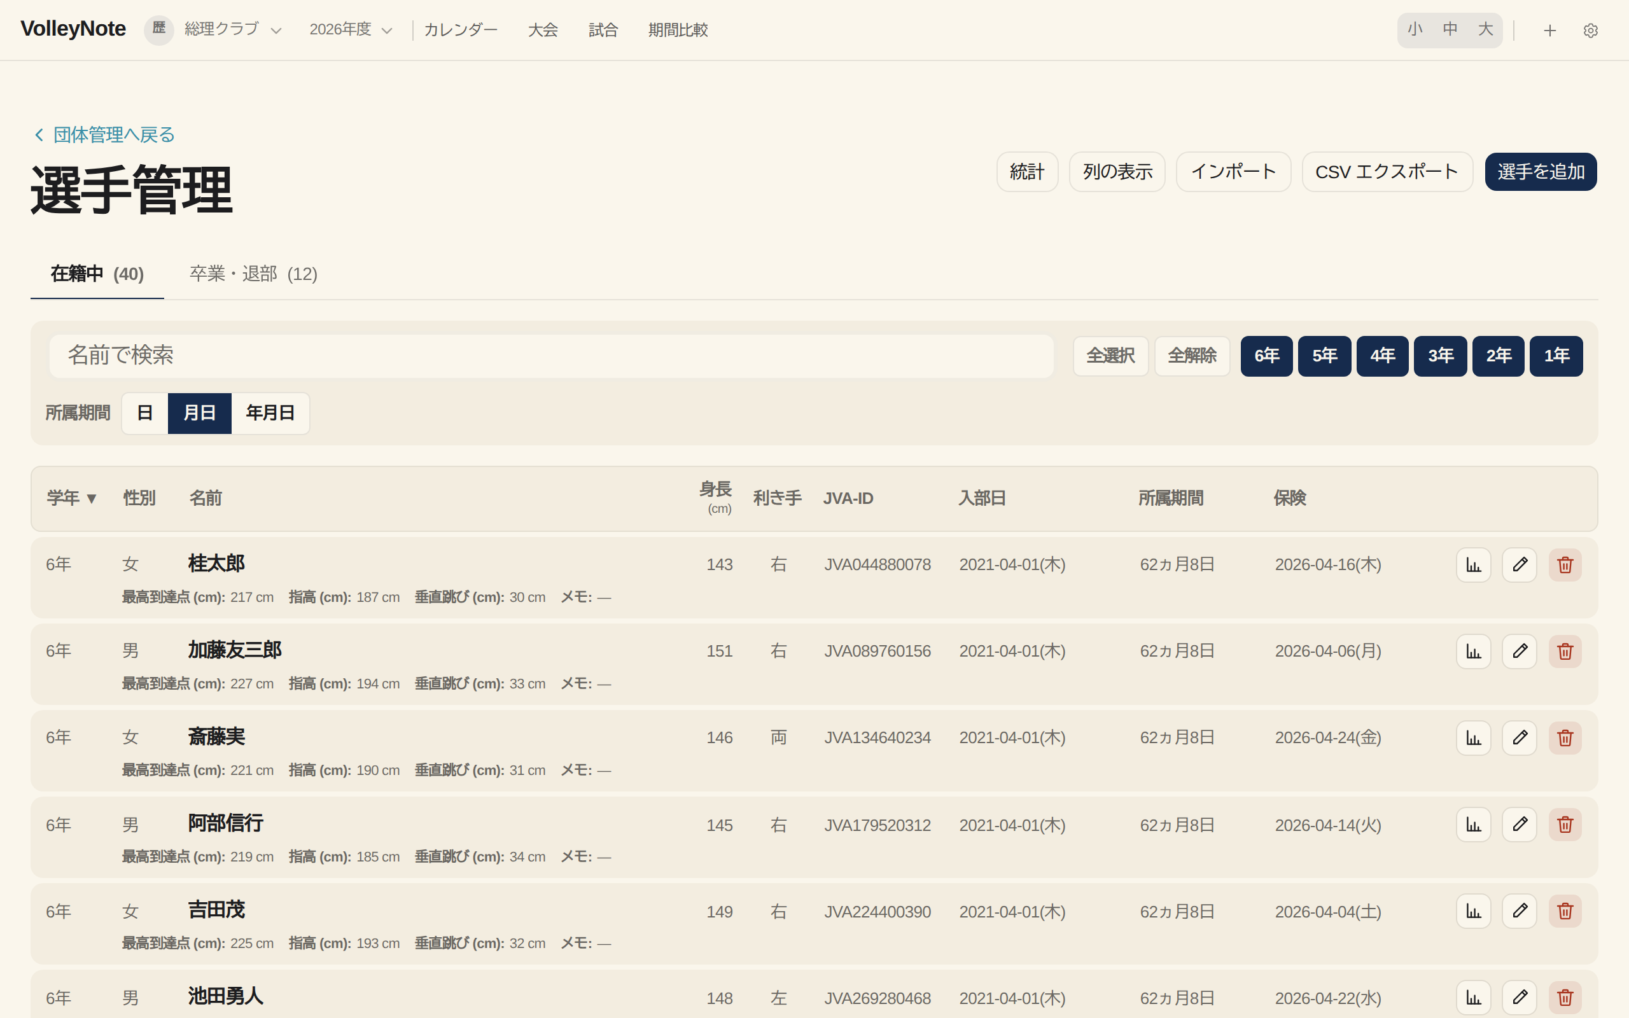
Task: Toggle the 3年 grade filter
Action: coord(1440,356)
